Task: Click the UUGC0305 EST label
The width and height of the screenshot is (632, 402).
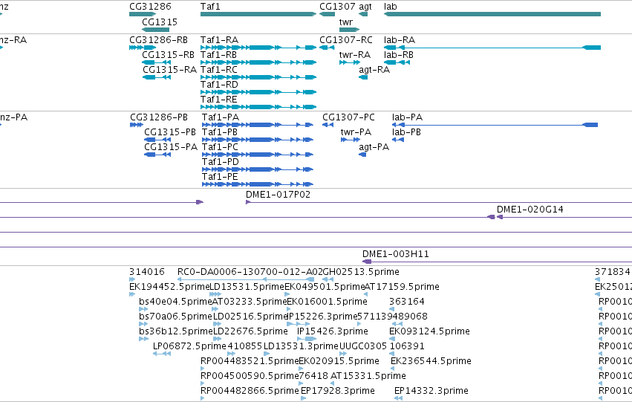Action: pos(362,346)
